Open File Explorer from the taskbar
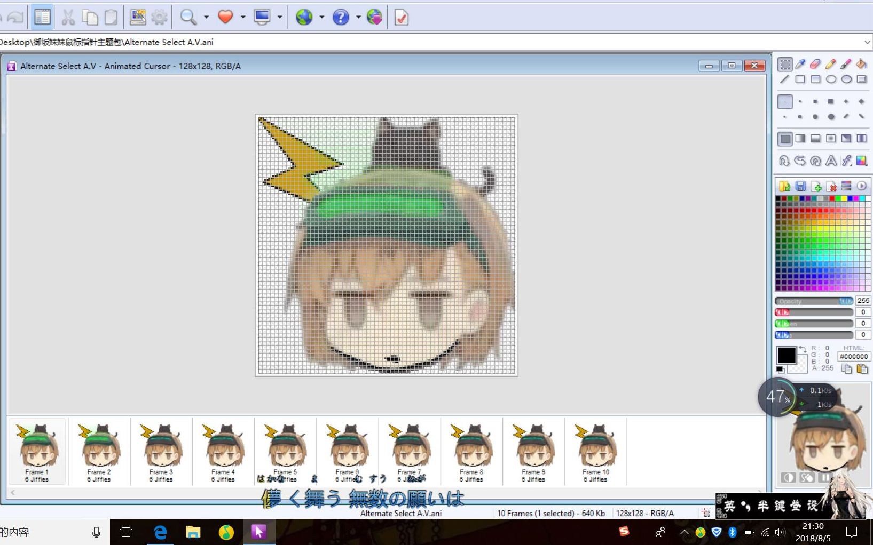 click(x=193, y=532)
